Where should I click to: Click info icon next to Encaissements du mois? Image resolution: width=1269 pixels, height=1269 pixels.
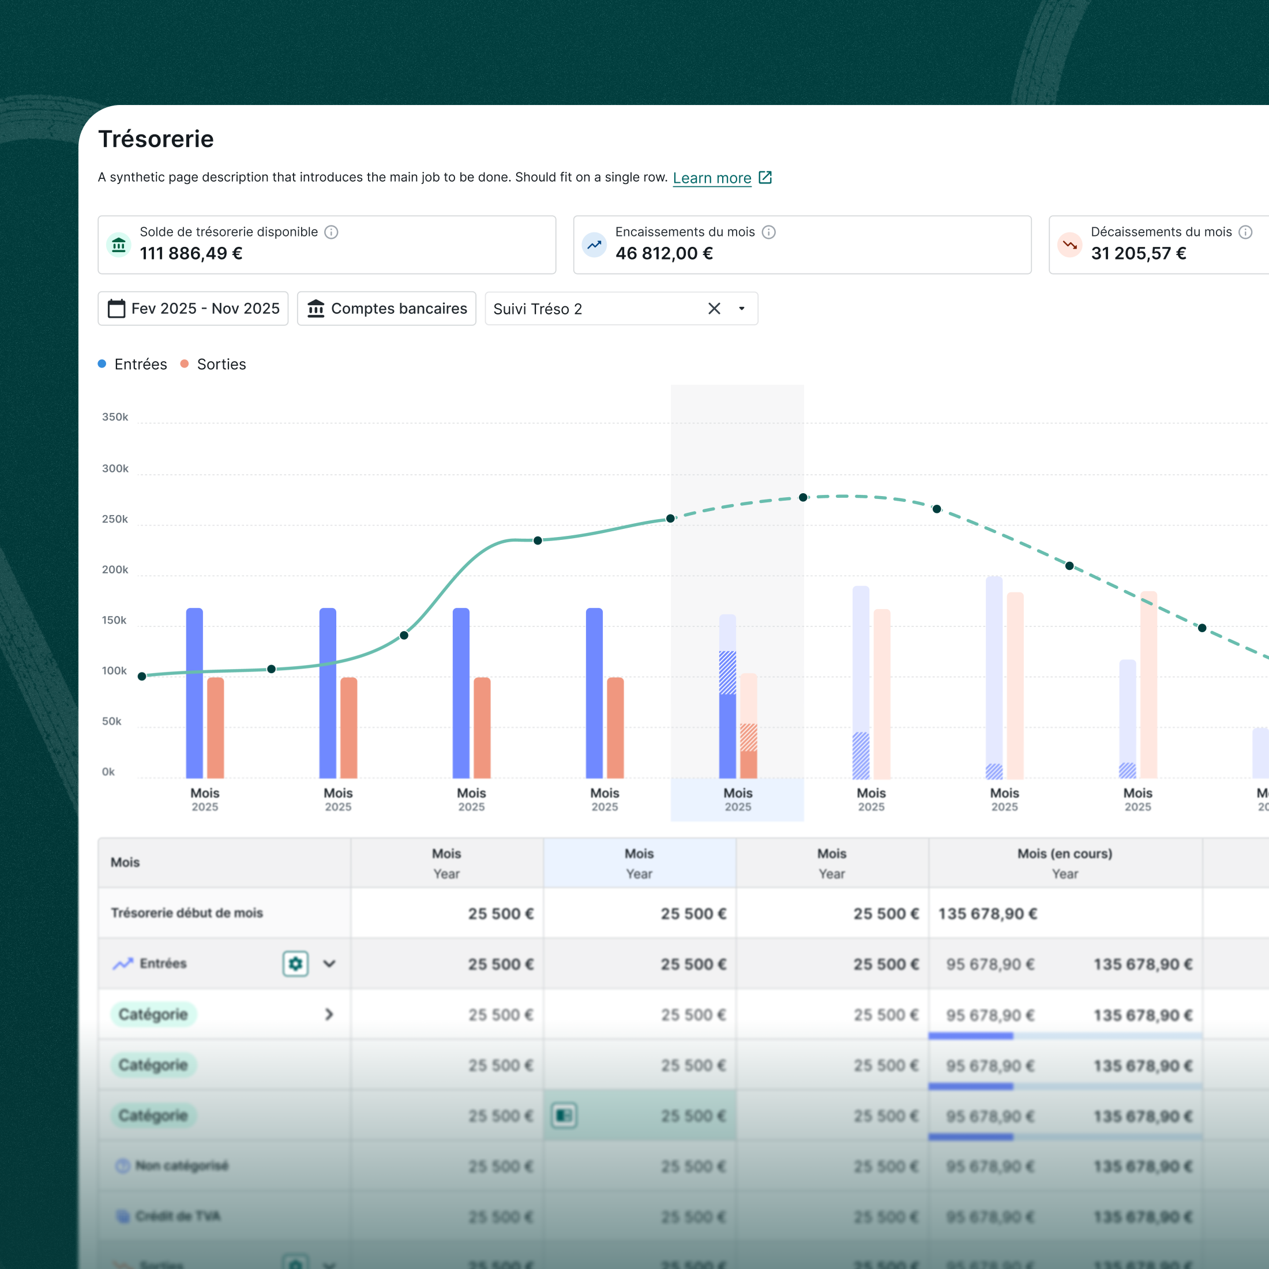pos(768,232)
